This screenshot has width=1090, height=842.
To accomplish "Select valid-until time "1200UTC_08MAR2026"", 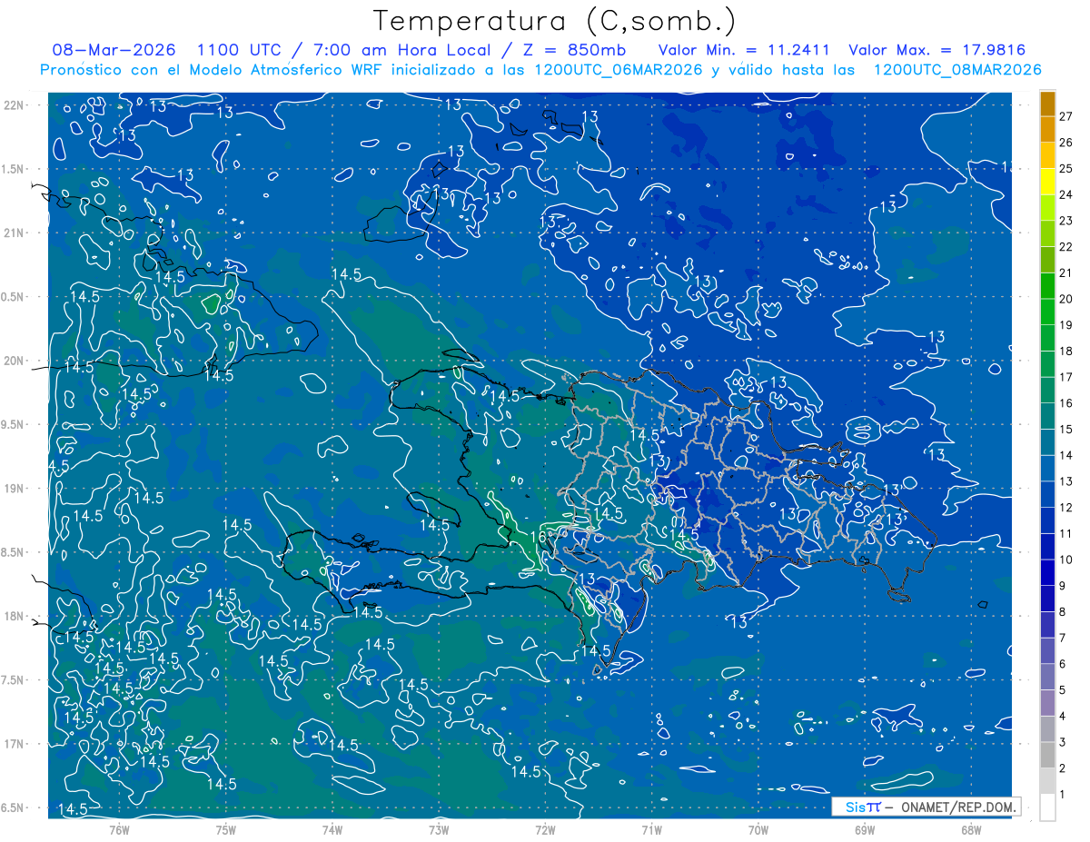I will 956,70.
